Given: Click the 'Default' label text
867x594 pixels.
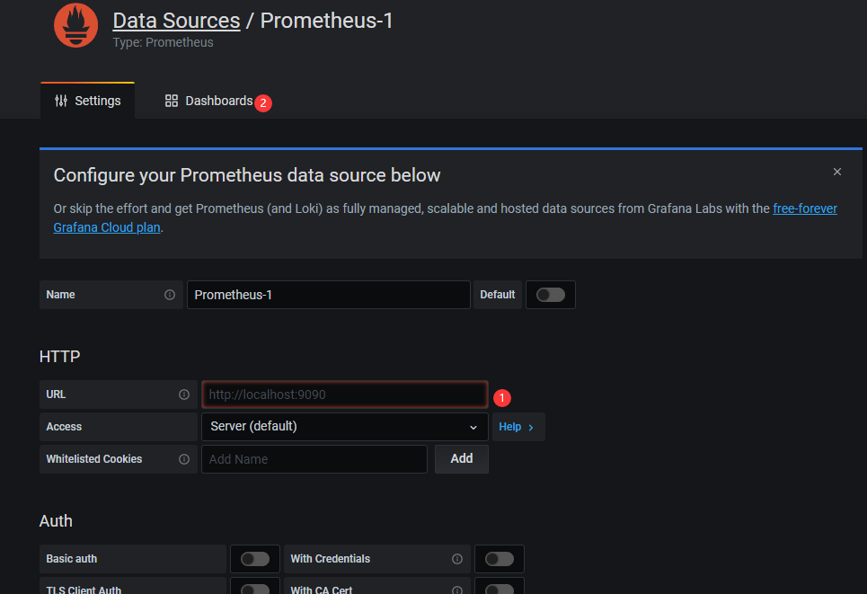Looking at the screenshot, I should (x=498, y=295).
